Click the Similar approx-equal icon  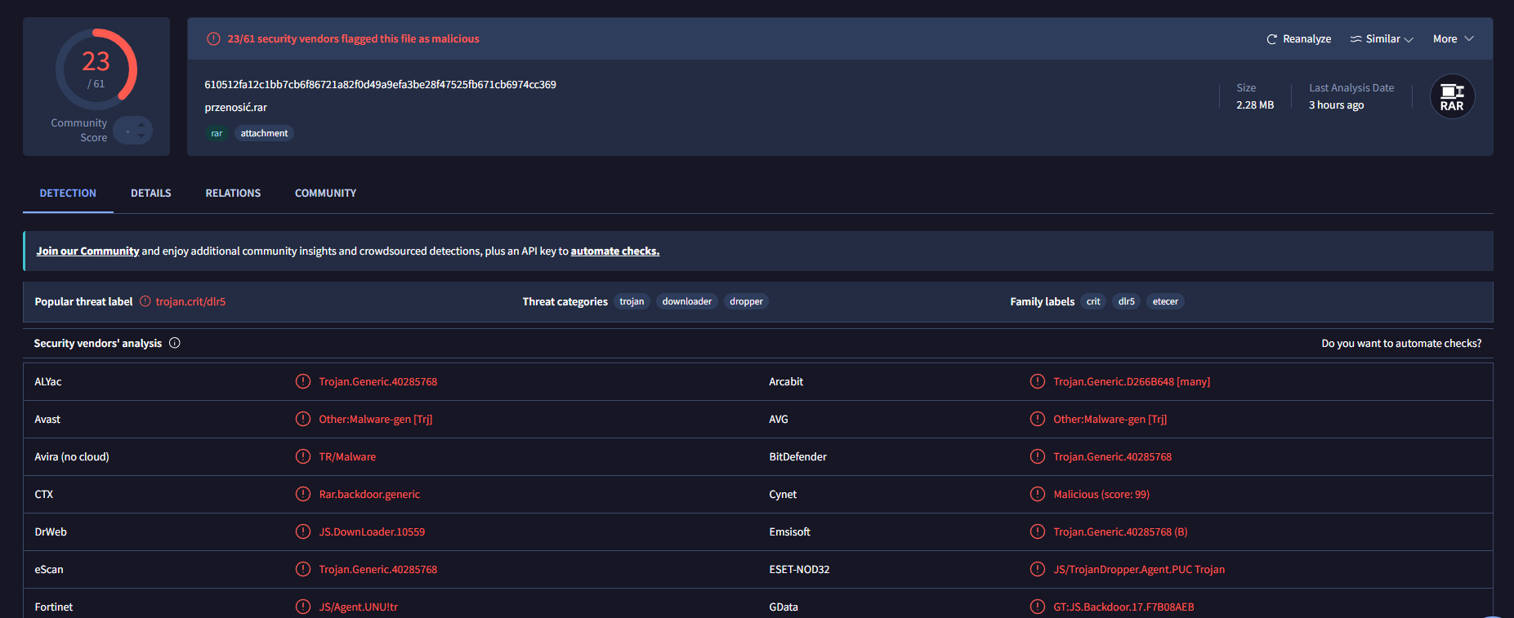(1355, 39)
